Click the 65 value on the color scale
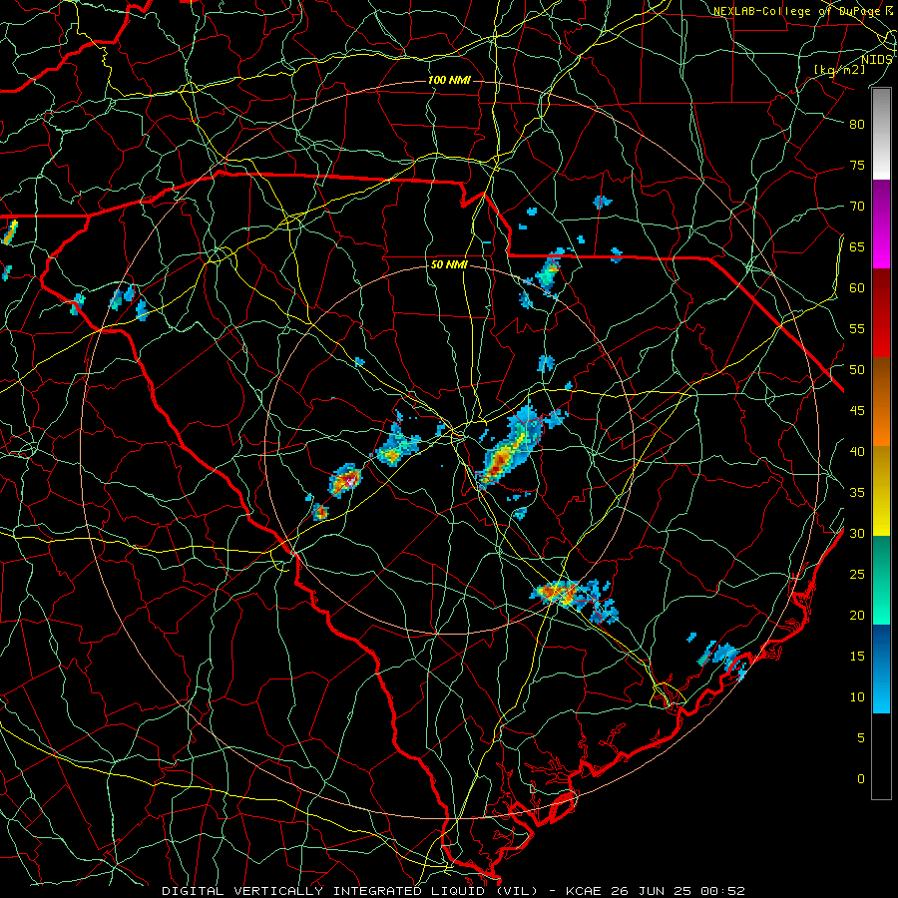The height and width of the screenshot is (898, 898). pos(857,246)
